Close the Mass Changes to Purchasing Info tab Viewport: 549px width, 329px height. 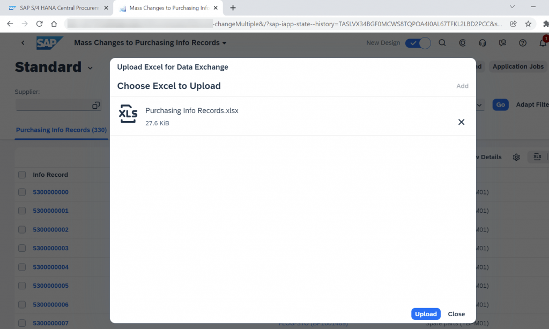[x=216, y=8]
